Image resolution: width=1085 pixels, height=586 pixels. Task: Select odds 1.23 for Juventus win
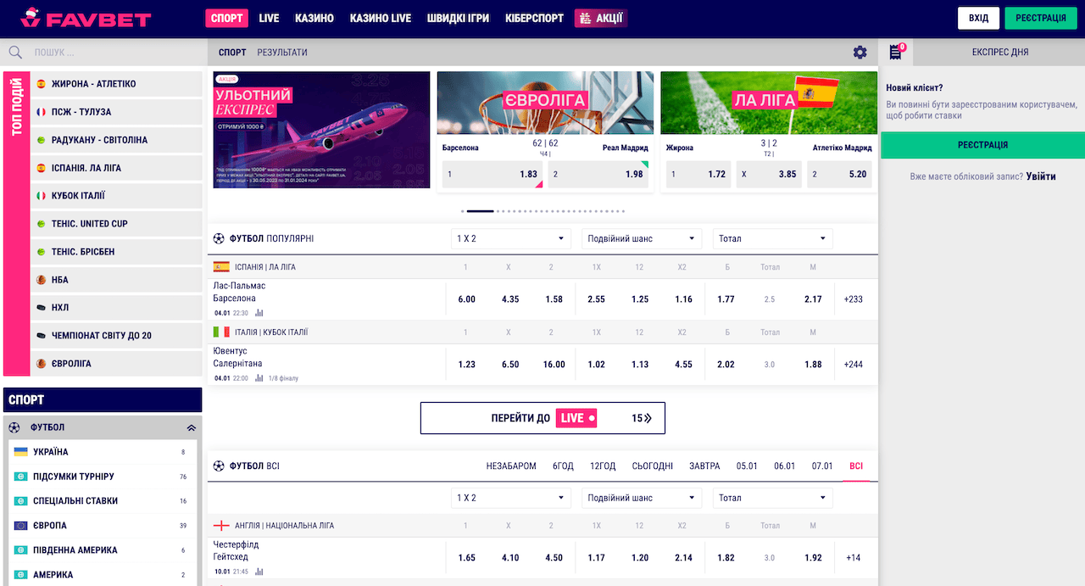(466, 365)
